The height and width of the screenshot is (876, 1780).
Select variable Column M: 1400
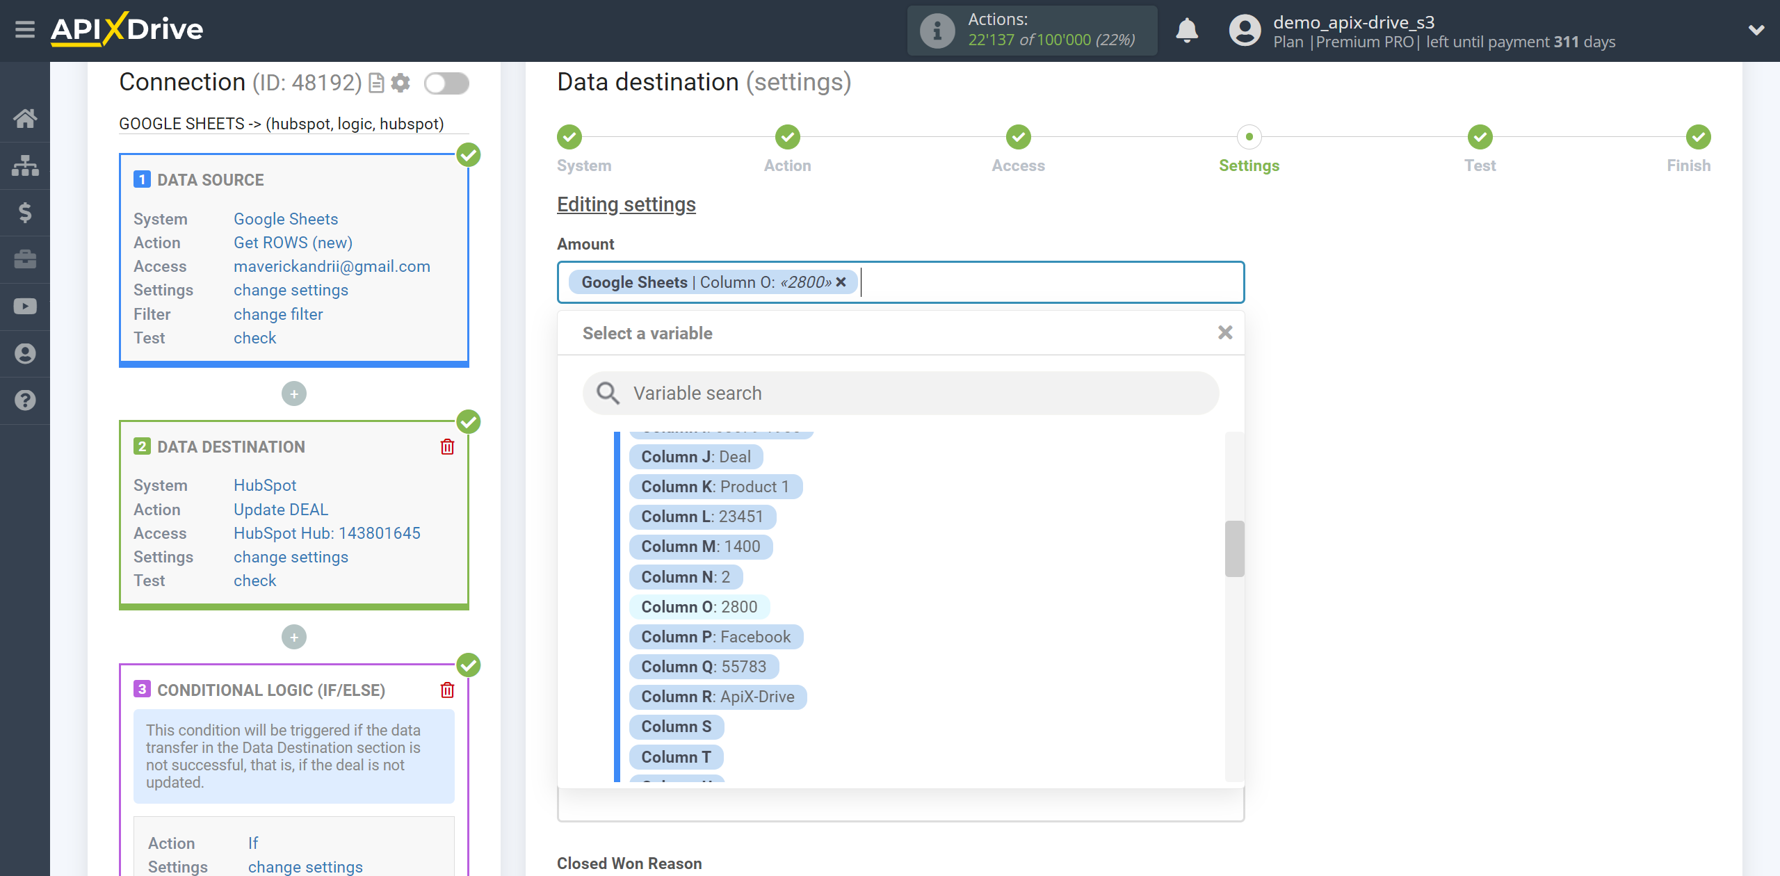(701, 546)
